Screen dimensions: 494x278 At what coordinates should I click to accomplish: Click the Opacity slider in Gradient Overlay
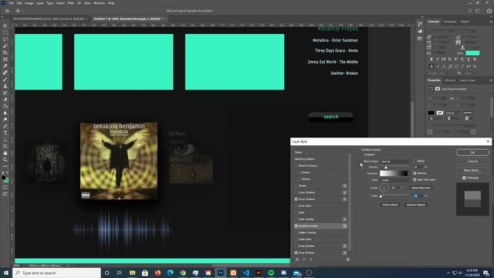[395, 168]
